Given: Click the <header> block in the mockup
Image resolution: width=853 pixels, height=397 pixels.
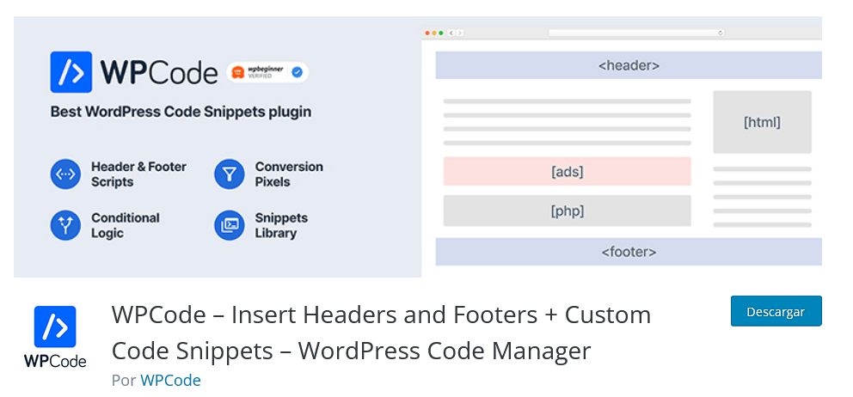Looking at the screenshot, I should point(628,65).
